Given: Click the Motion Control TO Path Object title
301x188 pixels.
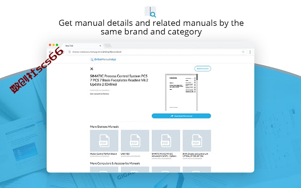Looking at the screenshot, I should click(x=103, y=154).
